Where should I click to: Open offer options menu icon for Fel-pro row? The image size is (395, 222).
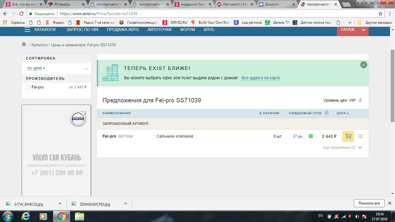[360, 136]
